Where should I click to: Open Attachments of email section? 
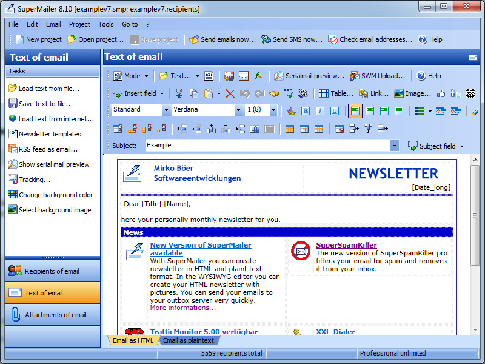[53, 315]
